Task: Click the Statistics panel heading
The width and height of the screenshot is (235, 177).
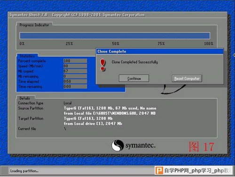Action: tap(27, 56)
